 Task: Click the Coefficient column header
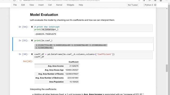[74, 62]
